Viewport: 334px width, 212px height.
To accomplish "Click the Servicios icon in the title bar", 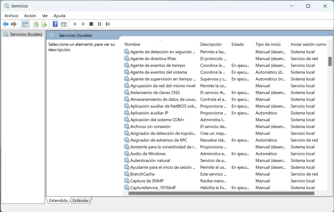I will tap(7, 6).
